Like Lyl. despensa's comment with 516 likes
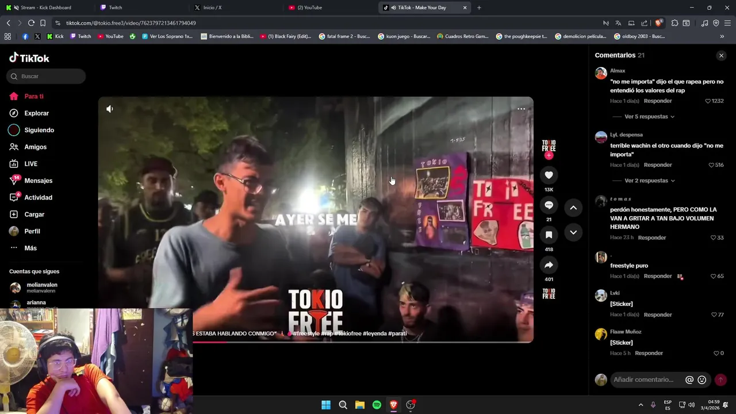This screenshot has height=414, width=736. [711, 165]
